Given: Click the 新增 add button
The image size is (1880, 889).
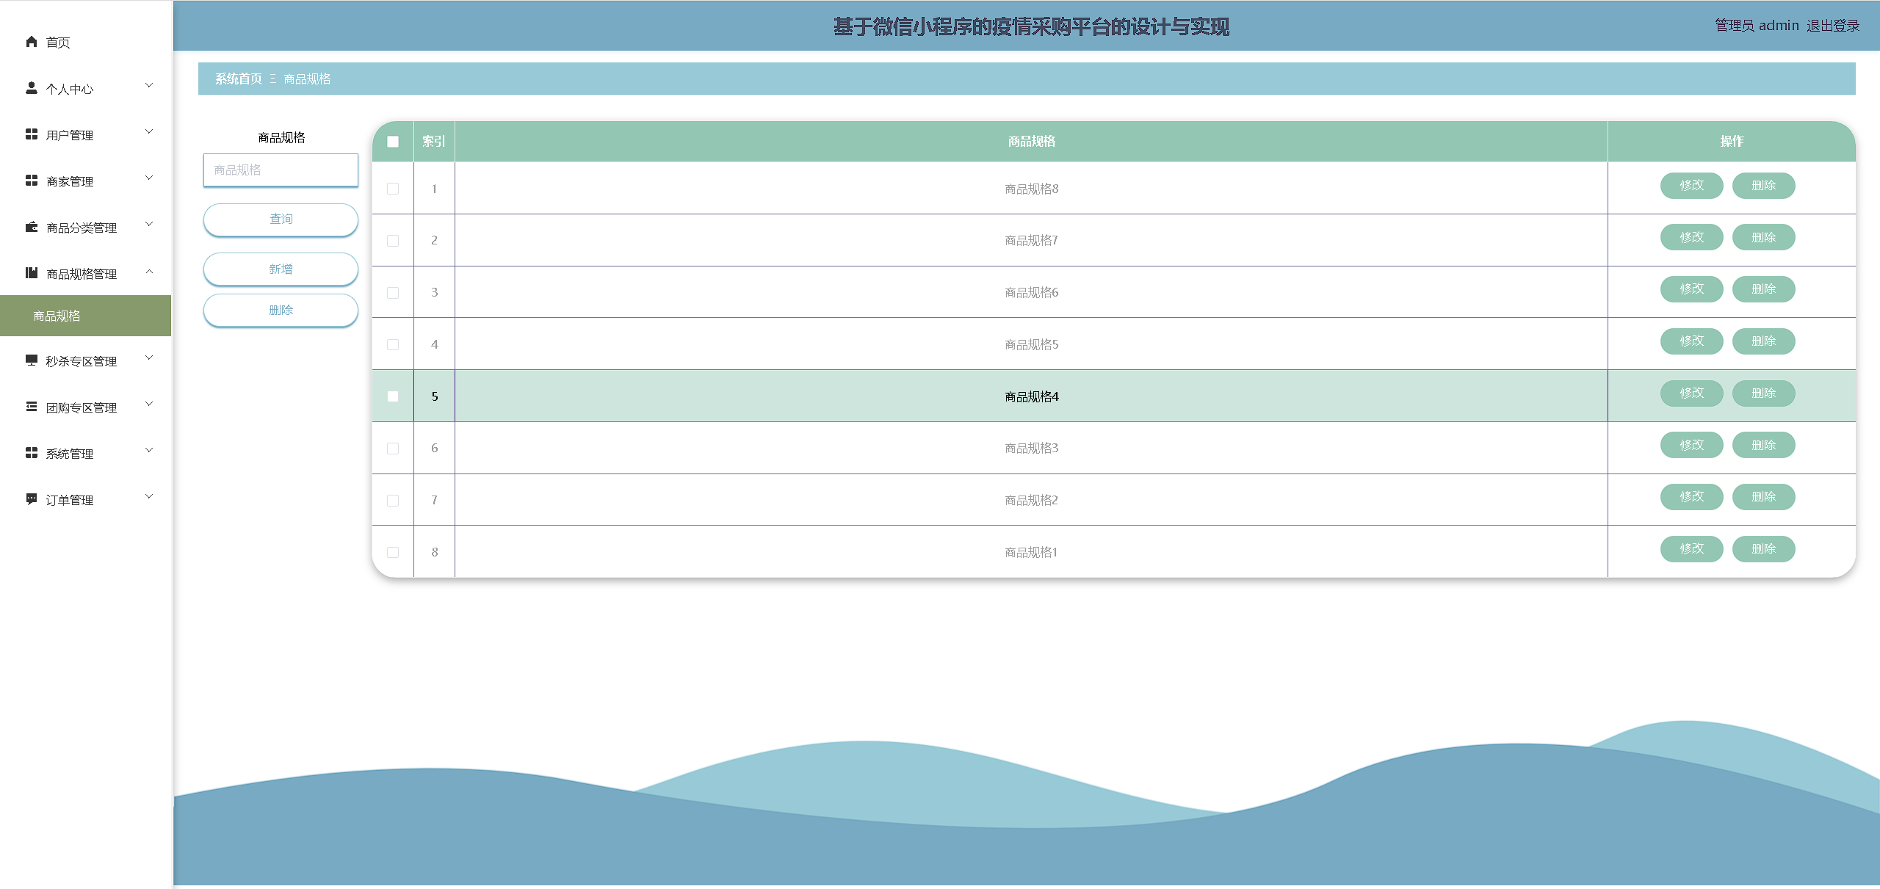Looking at the screenshot, I should [281, 269].
